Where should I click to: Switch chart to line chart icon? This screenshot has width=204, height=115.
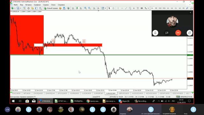coord(81,8)
